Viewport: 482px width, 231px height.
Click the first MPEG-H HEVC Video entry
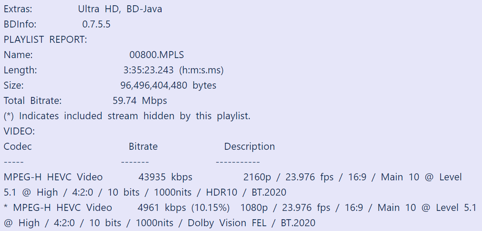click(x=53, y=177)
